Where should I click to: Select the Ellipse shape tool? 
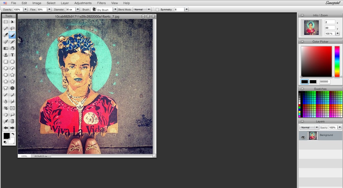(6, 68)
